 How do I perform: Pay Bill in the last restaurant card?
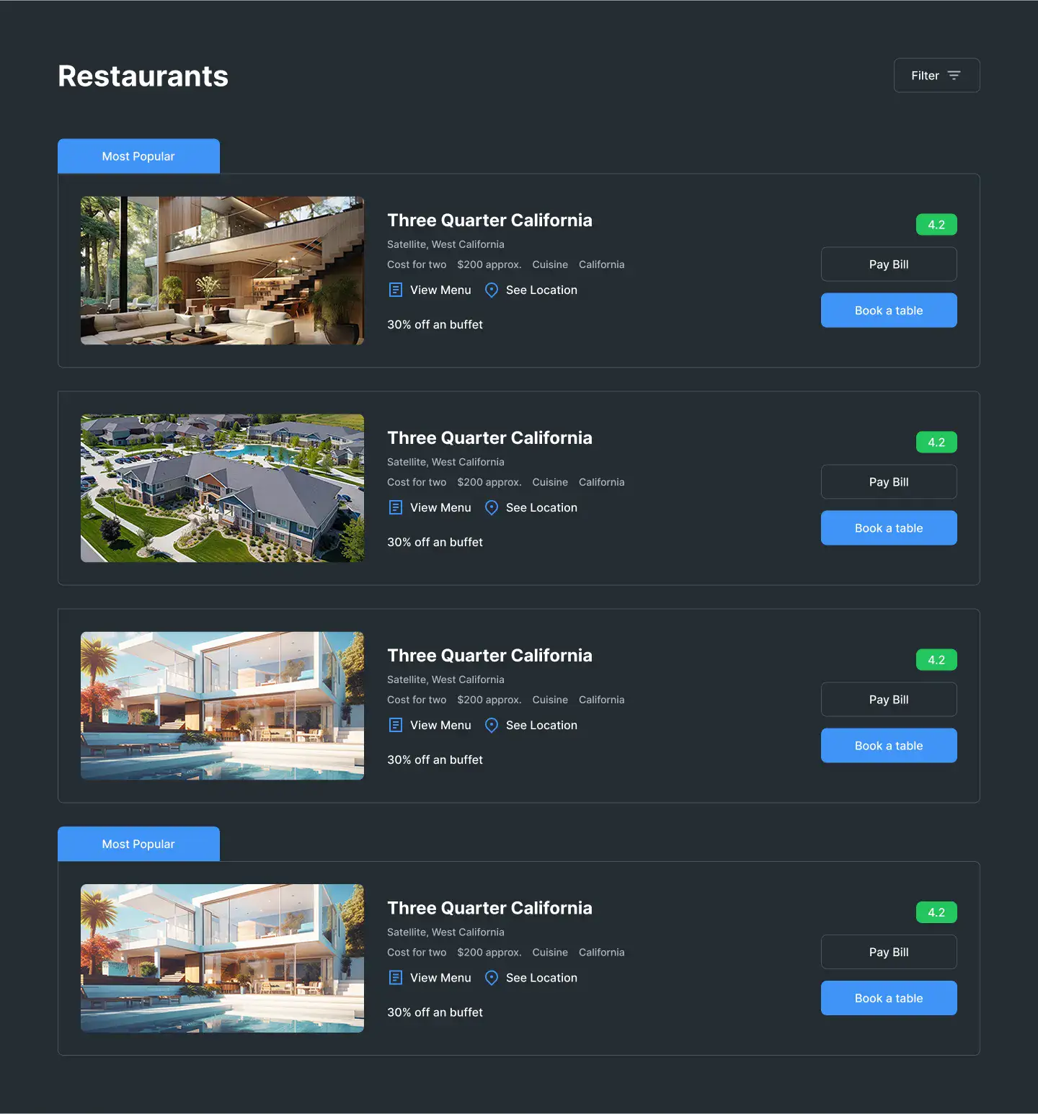889,952
